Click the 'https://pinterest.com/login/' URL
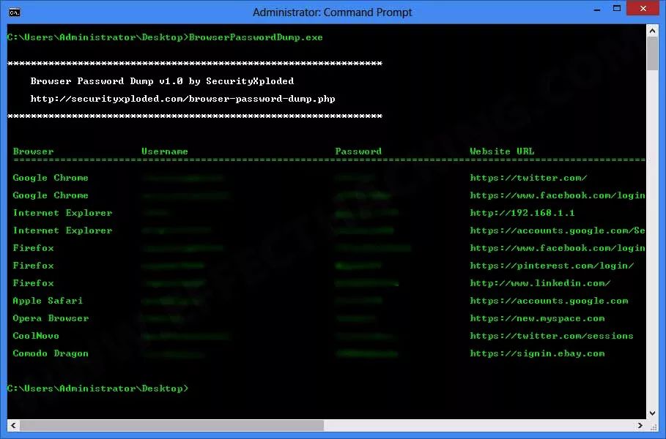Screen dimensions: 666x439 pyautogui.click(x=552, y=266)
